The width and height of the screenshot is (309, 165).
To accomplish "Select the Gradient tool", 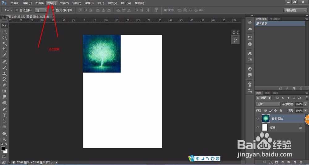I will pyautogui.click(x=4, y=91).
